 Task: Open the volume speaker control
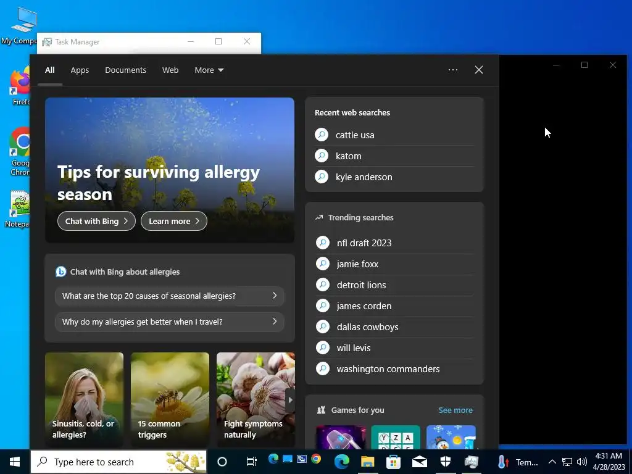(x=581, y=462)
